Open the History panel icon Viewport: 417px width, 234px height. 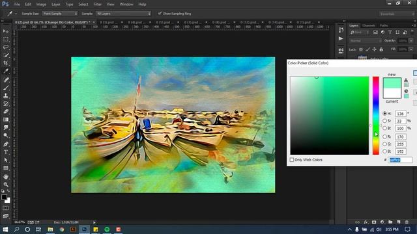[341, 30]
